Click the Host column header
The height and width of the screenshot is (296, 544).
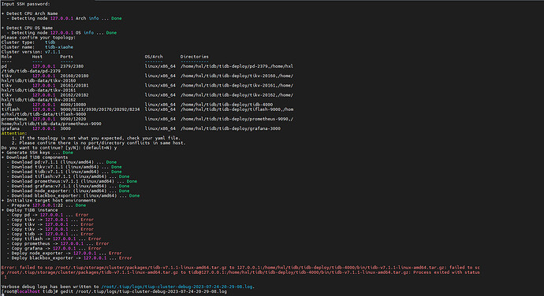click(x=37, y=57)
